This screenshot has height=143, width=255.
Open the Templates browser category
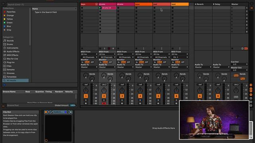point(10,77)
